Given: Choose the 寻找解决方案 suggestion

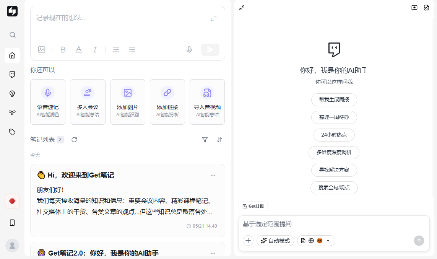Looking at the screenshot, I should [x=334, y=170].
